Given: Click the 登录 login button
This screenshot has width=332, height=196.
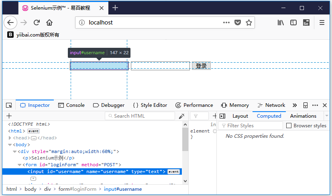Looking at the screenshot, I should click(x=201, y=66).
